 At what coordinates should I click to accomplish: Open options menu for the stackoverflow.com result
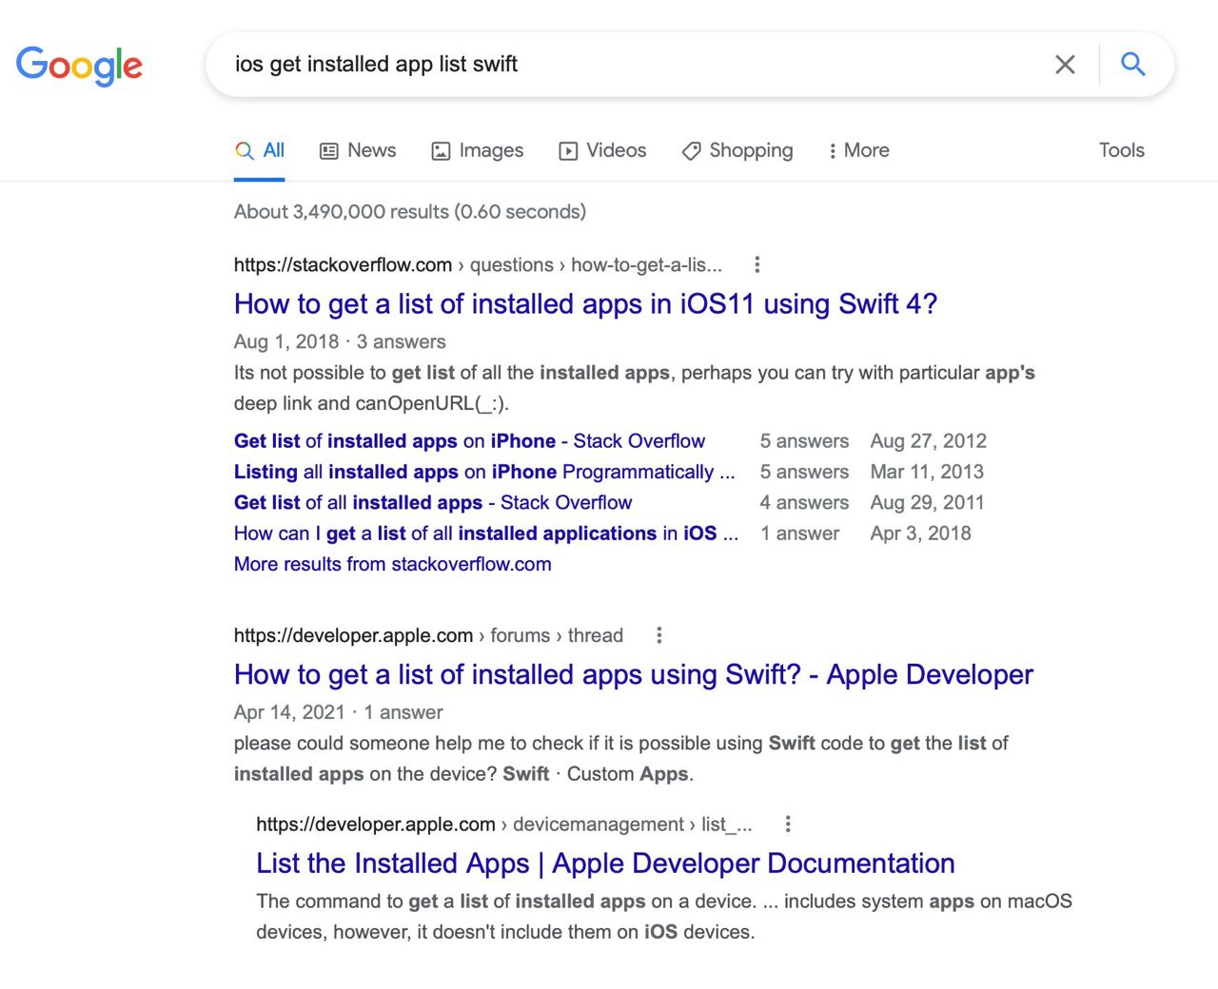click(756, 264)
